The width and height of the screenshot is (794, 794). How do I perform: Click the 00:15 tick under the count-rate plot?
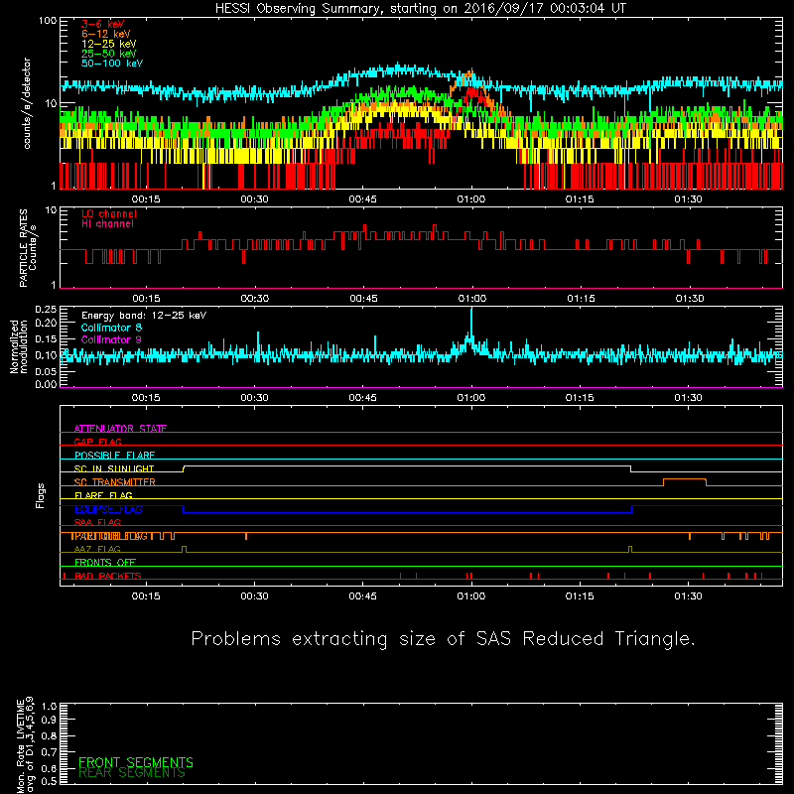pyautogui.click(x=146, y=199)
